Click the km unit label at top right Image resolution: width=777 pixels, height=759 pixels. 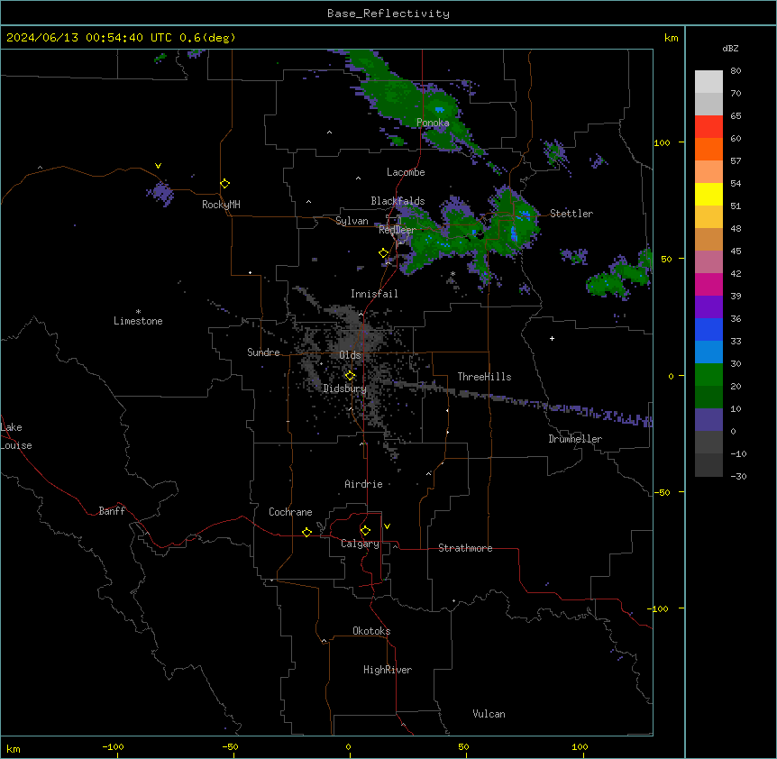click(672, 38)
